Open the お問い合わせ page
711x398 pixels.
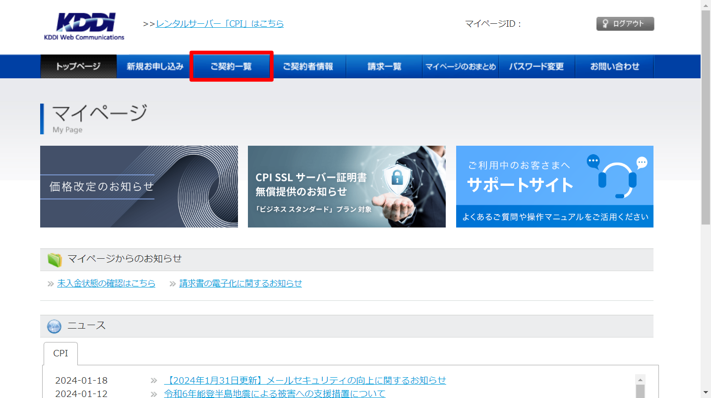(x=614, y=66)
